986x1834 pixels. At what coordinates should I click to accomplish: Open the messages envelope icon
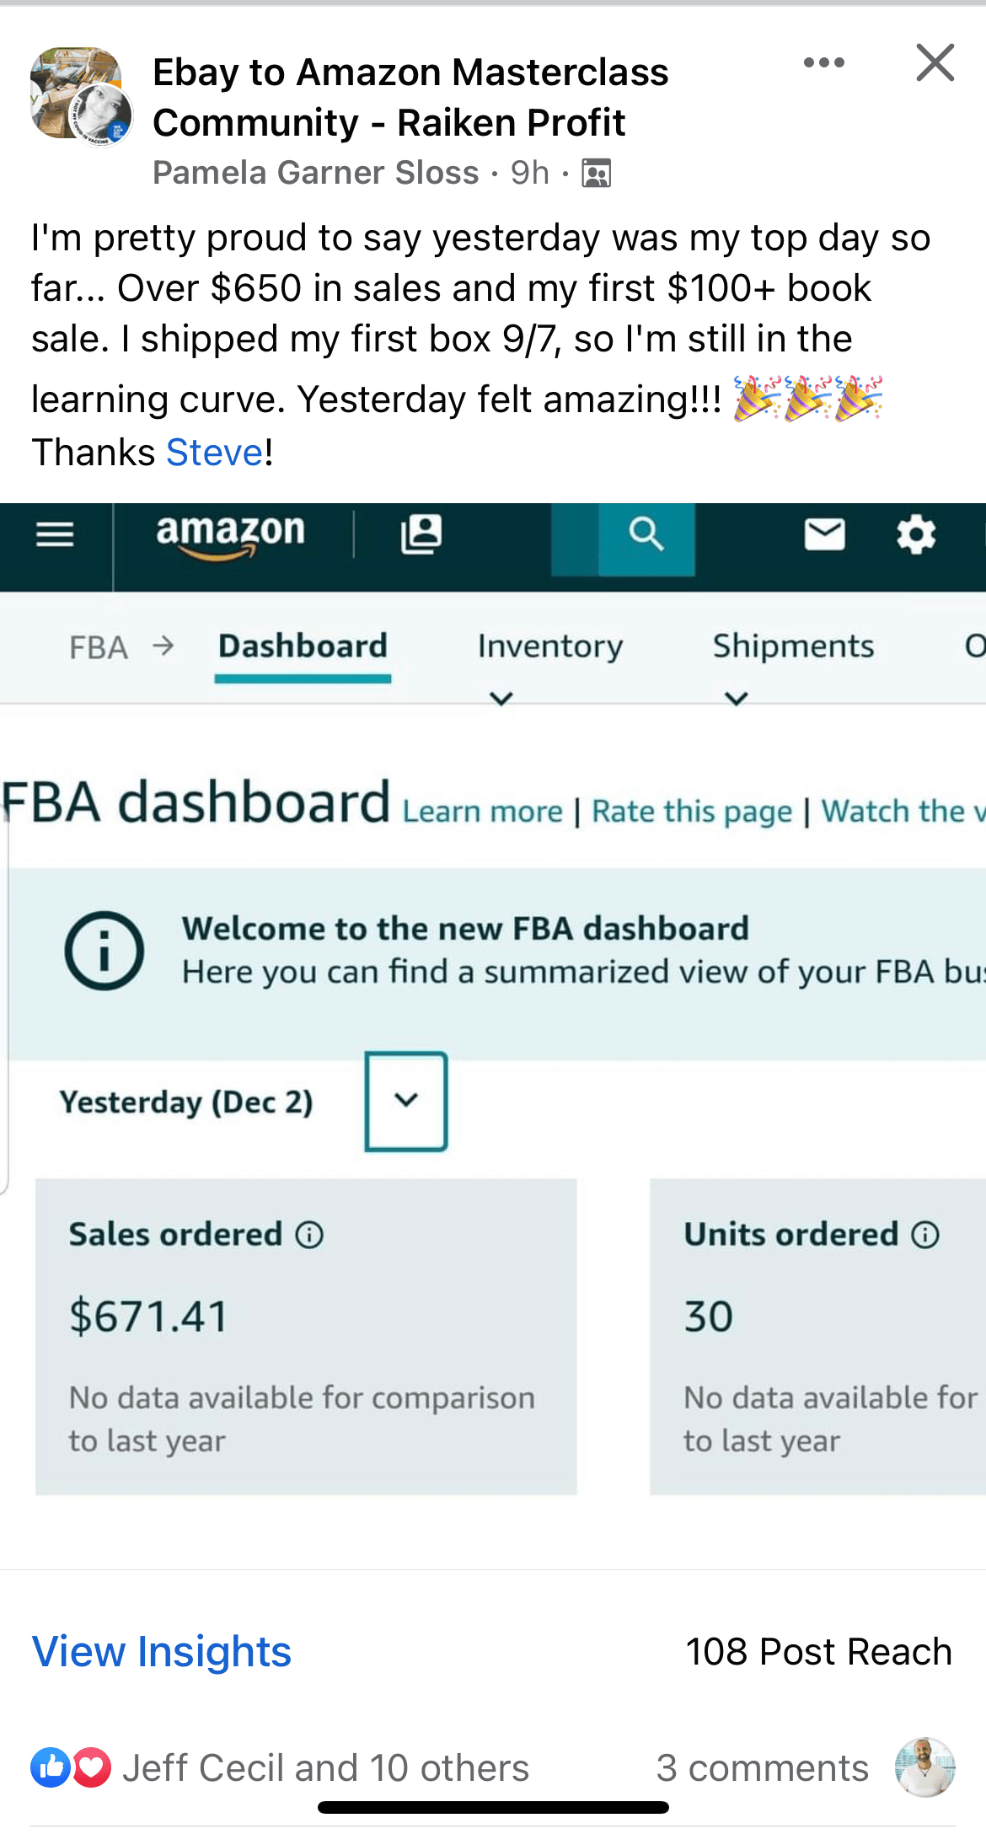823,534
